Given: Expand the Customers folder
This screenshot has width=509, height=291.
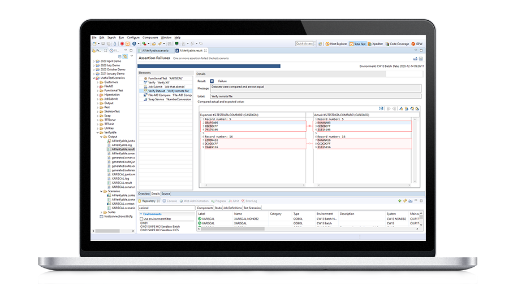Looking at the screenshot, I should click(x=99, y=82).
